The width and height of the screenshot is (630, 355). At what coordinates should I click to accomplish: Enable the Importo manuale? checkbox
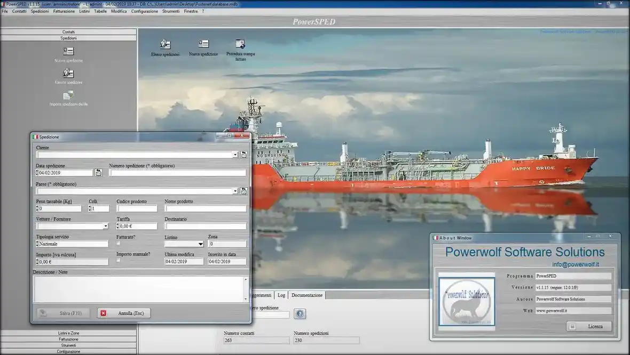pyautogui.click(x=118, y=260)
